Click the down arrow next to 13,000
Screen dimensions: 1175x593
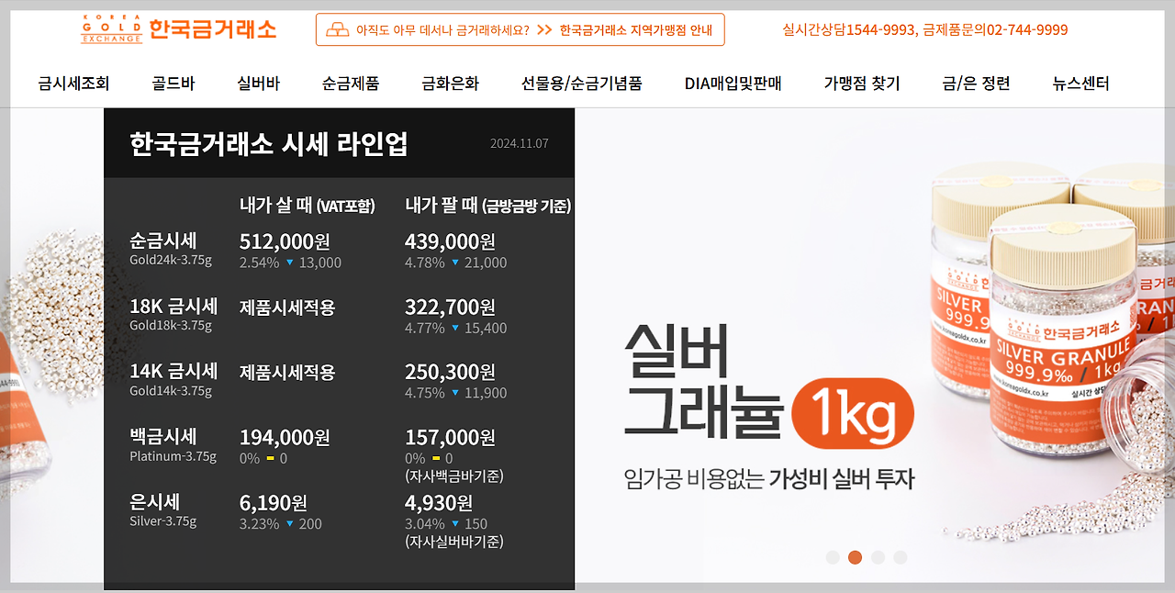pos(289,263)
